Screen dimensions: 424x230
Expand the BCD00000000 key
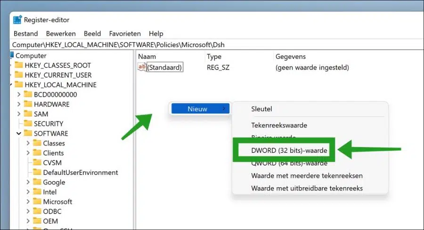(x=19, y=95)
